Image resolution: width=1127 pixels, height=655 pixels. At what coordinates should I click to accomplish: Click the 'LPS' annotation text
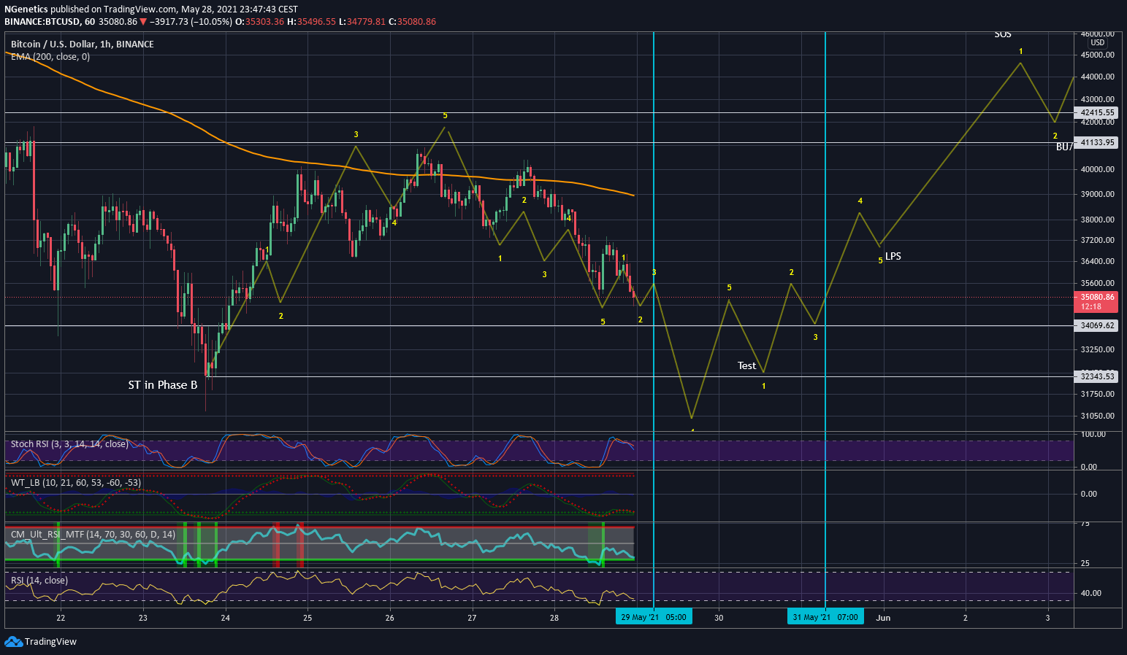tap(893, 257)
